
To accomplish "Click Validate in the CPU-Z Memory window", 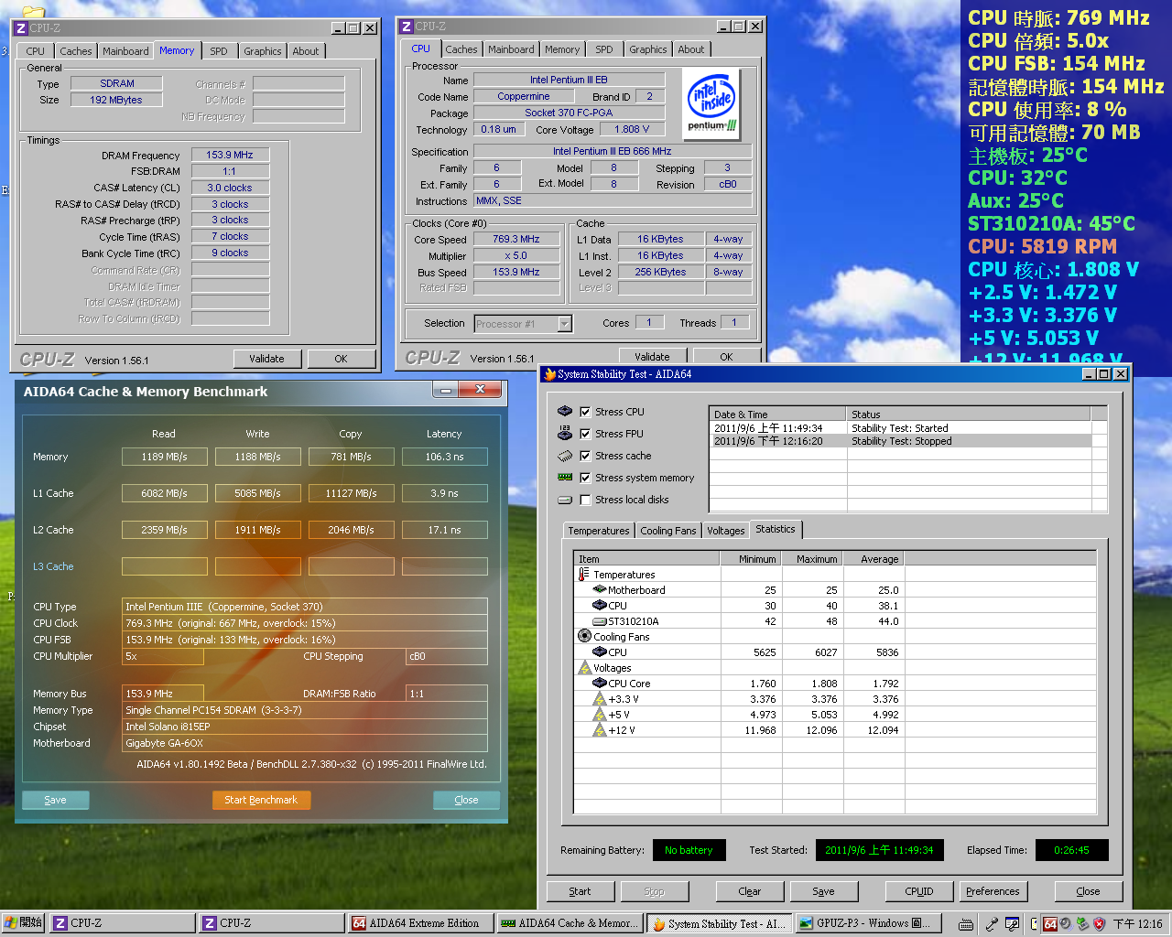I will (x=266, y=359).
